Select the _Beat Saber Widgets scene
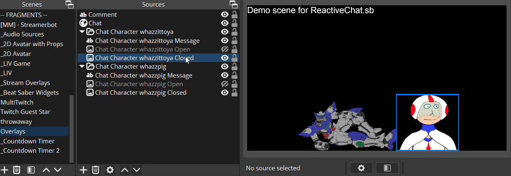Screen dimensions: 511x176 coord(34,93)
